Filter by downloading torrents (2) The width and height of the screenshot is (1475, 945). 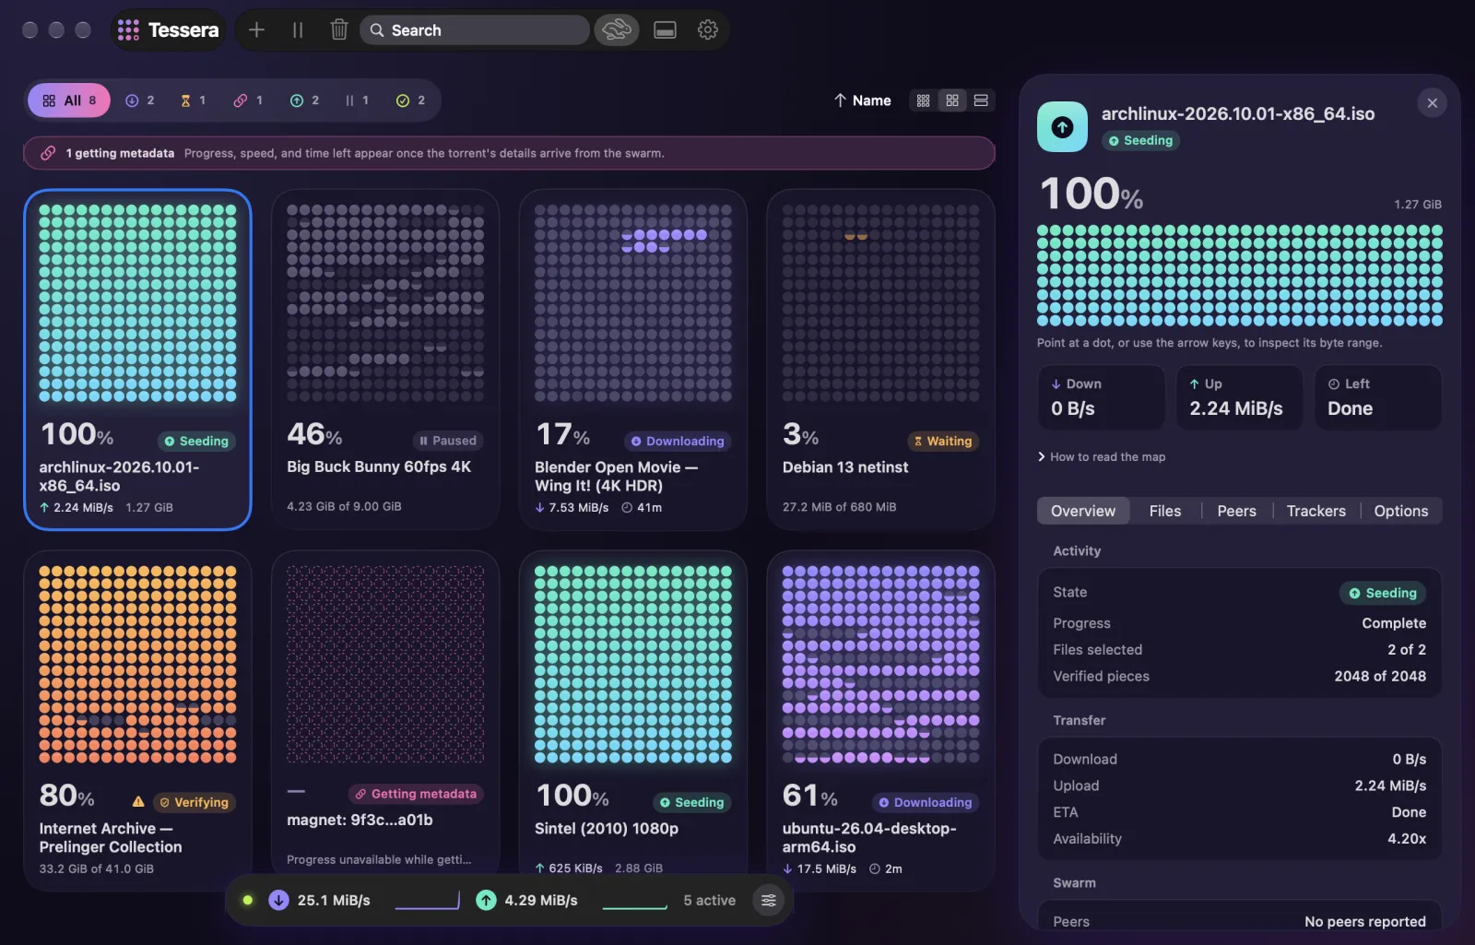pos(139,100)
